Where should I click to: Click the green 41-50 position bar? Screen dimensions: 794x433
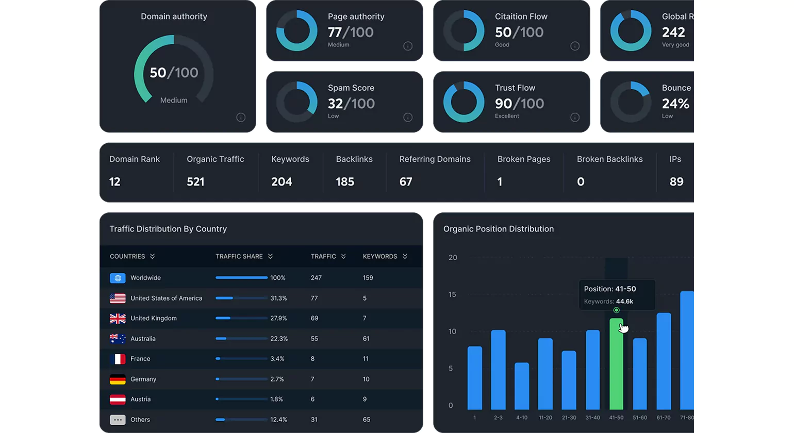click(x=616, y=364)
